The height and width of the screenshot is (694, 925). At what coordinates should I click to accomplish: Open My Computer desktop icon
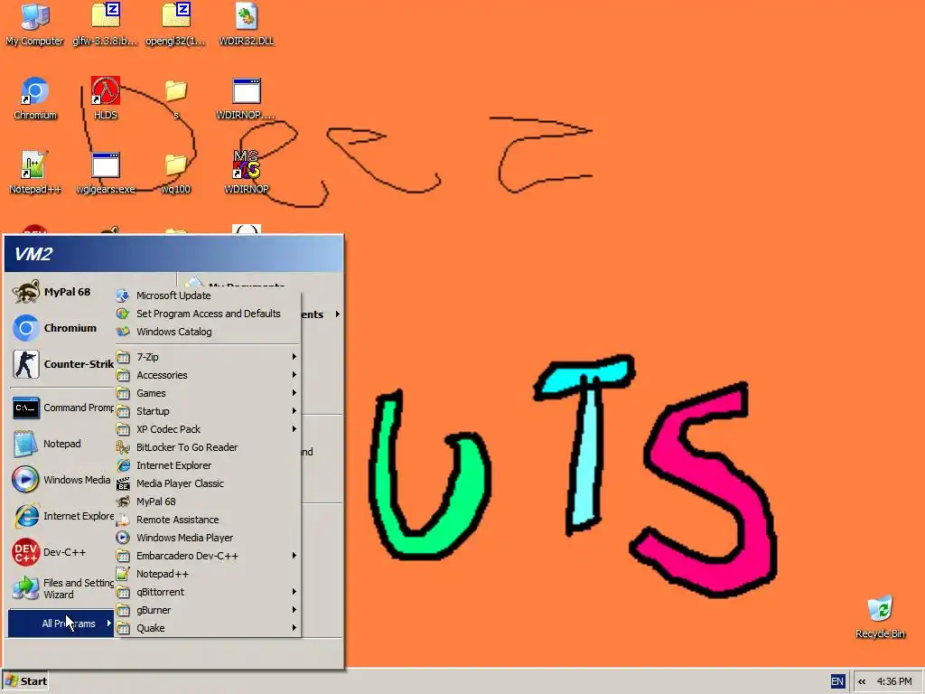(x=34, y=23)
